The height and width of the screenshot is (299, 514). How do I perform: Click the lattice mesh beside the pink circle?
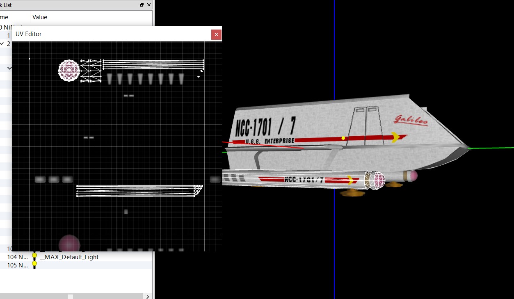[x=91, y=71]
